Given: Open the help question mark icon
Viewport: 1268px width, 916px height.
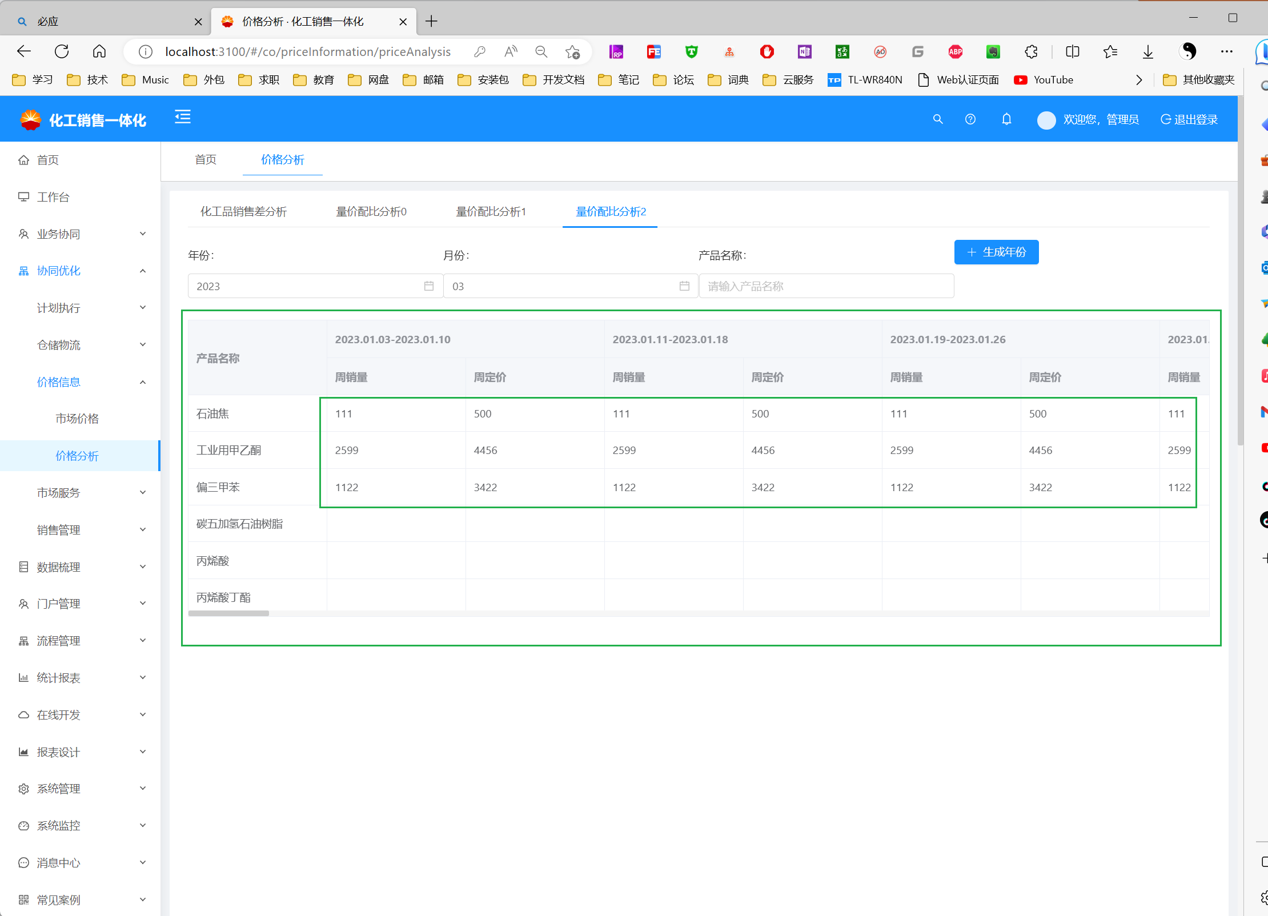Looking at the screenshot, I should tap(970, 119).
